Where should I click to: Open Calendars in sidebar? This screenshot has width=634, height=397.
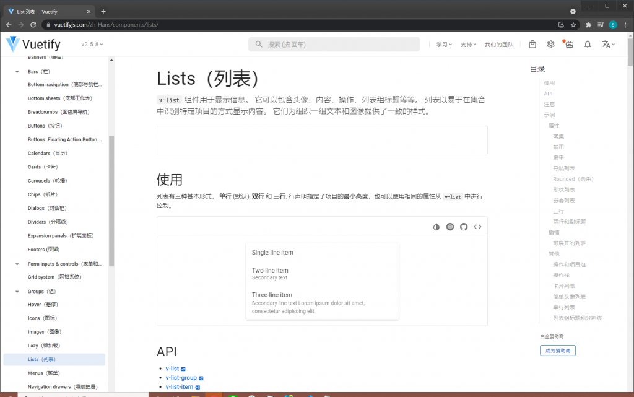coord(47,153)
